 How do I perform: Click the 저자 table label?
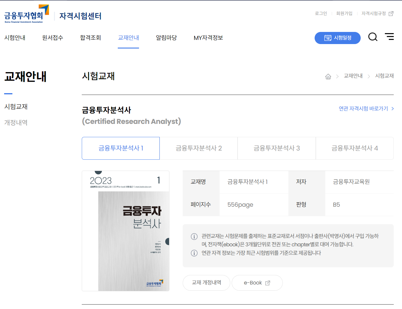coord(301,182)
